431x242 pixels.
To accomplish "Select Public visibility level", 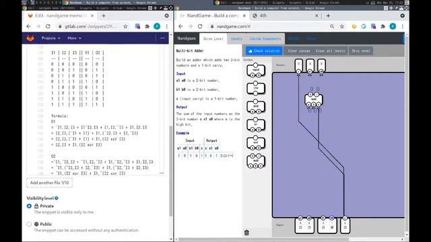I will 29,224.
